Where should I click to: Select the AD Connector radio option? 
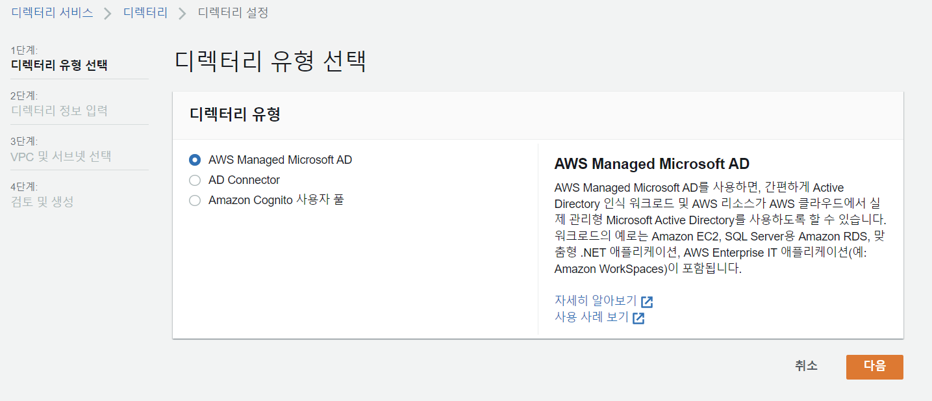195,180
